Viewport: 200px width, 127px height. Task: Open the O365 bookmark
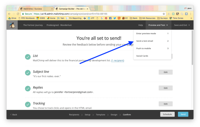tap(41, 18)
